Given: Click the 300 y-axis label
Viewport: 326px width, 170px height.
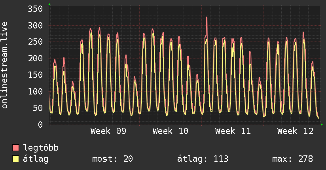Looking at the screenshot, I should (35, 26).
